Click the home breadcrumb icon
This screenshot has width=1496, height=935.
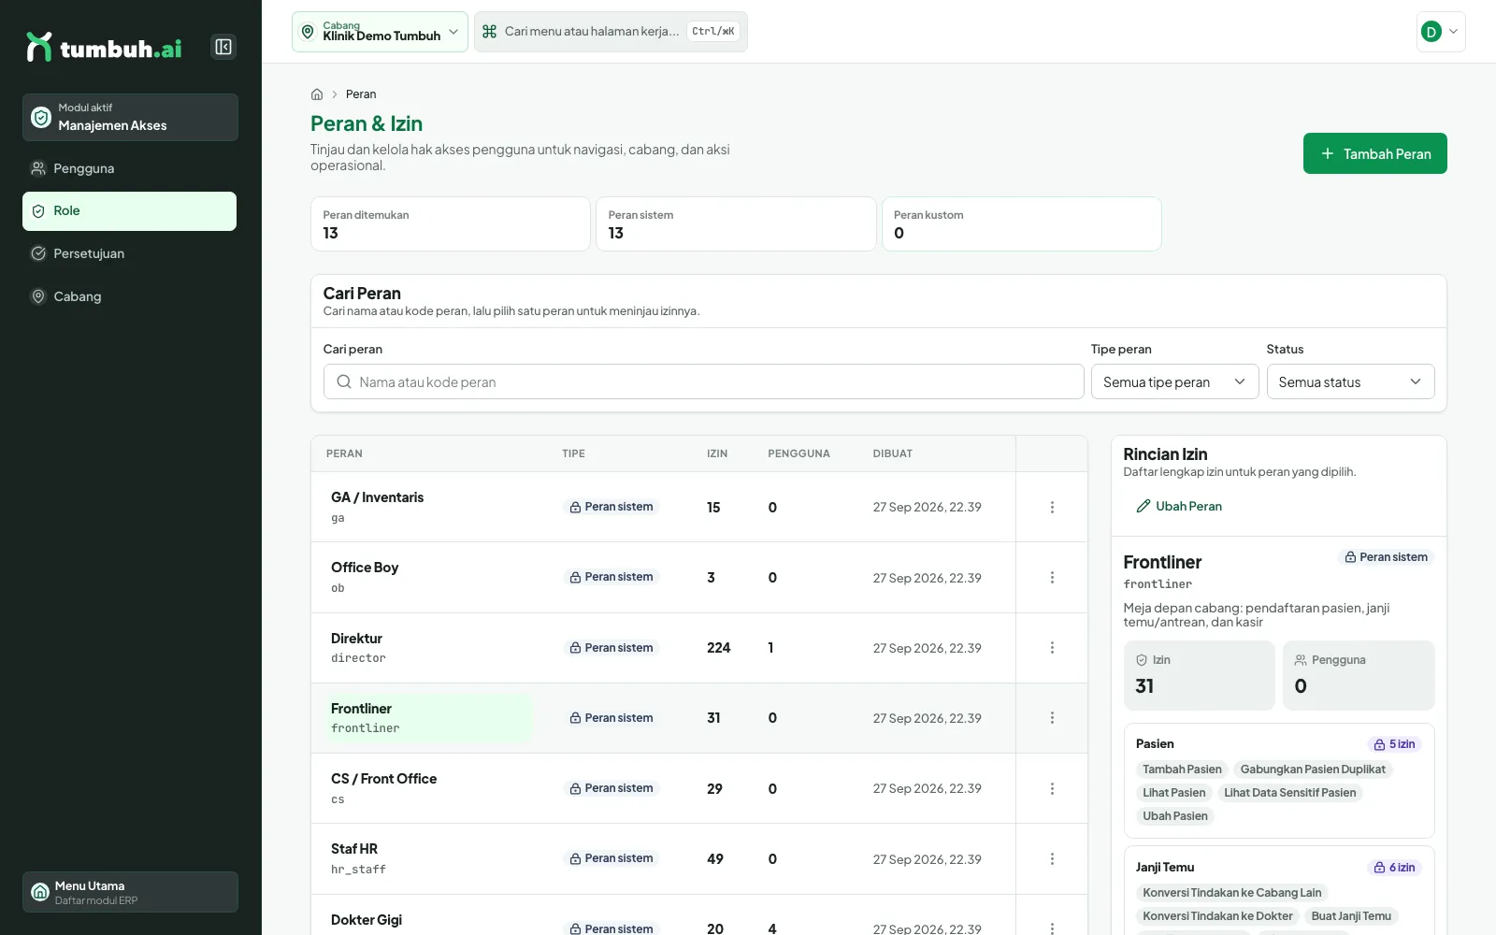317,94
